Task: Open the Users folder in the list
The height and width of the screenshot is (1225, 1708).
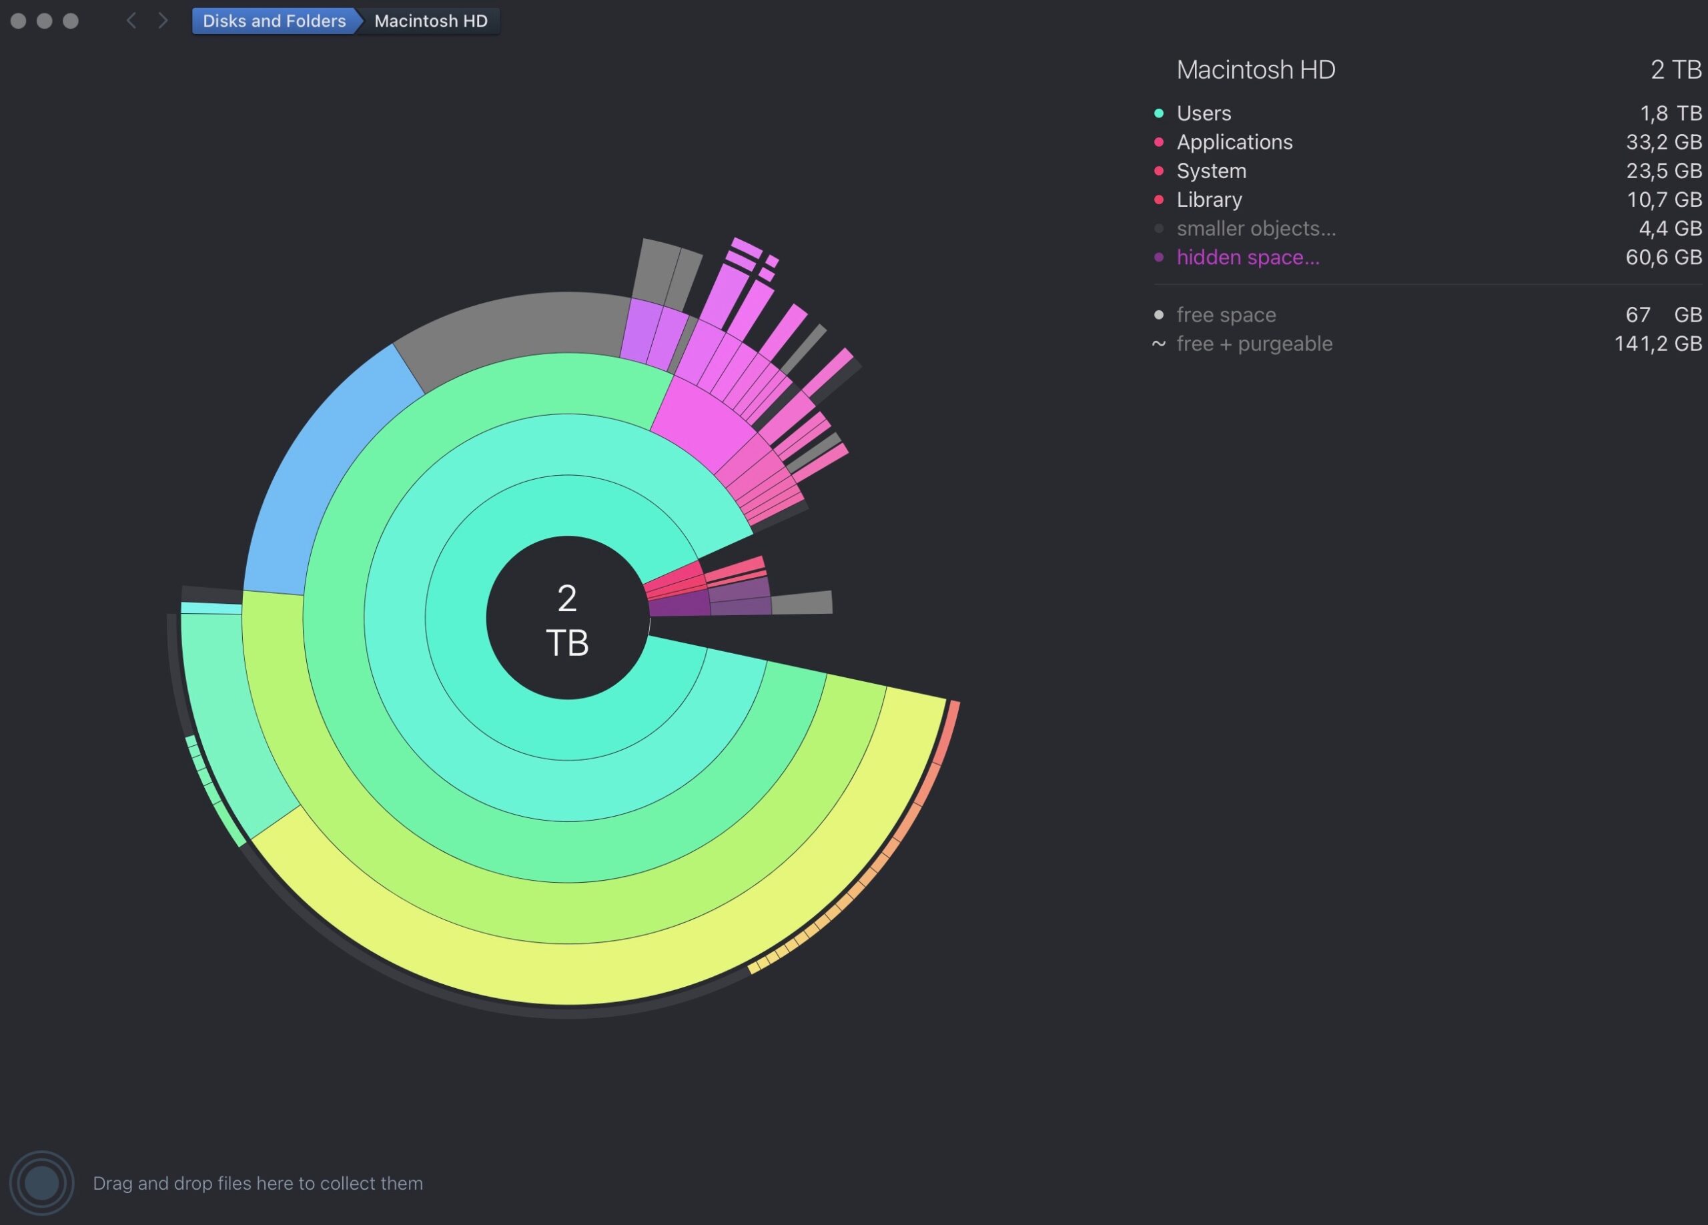Action: point(1204,113)
